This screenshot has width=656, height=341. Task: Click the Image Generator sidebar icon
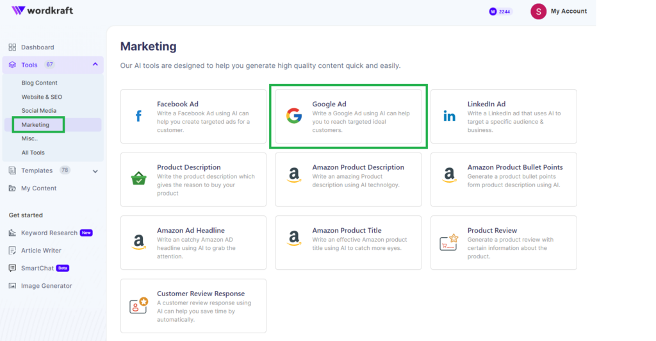pyautogui.click(x=13, y=286)
